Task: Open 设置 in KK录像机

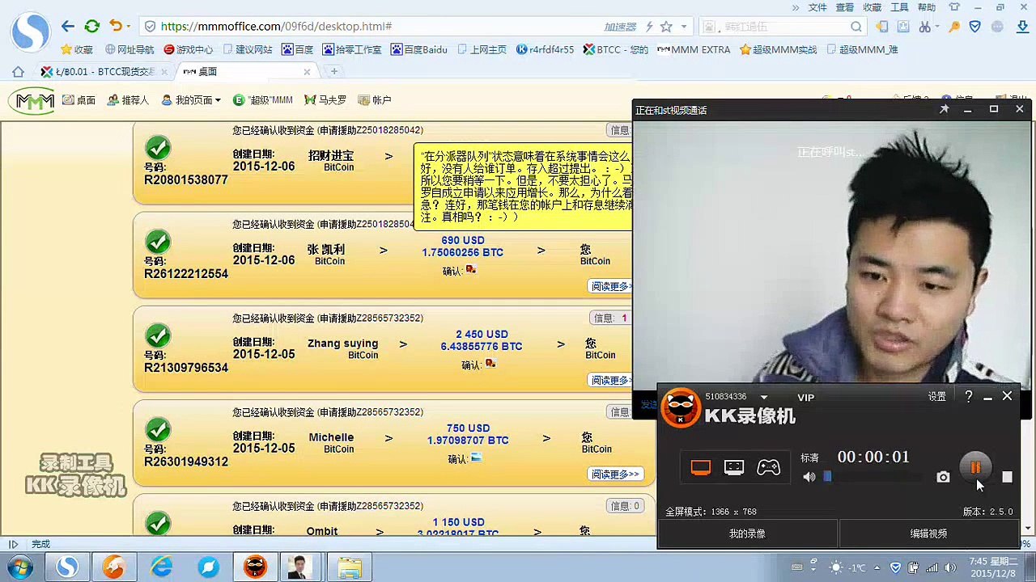Action: pos(936,397)
